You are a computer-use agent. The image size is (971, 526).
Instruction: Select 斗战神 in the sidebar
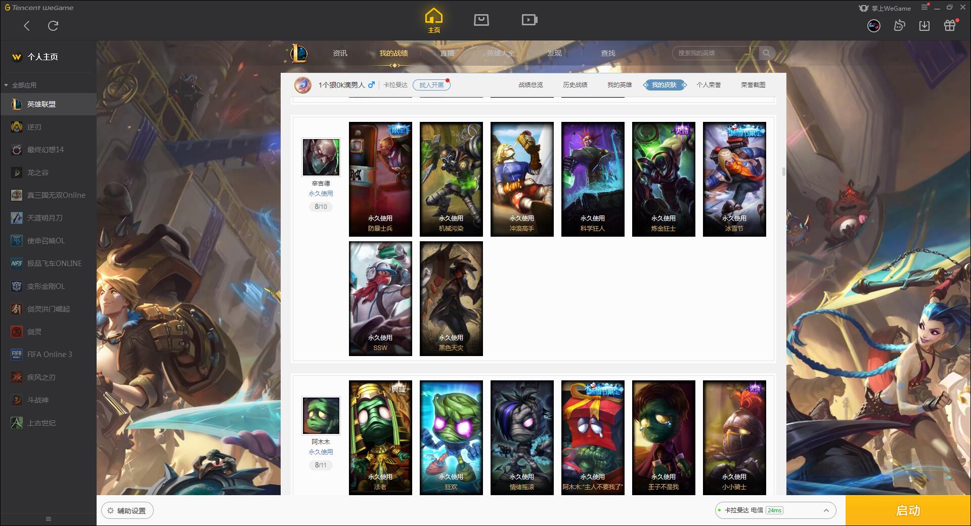tap(48, 400)
